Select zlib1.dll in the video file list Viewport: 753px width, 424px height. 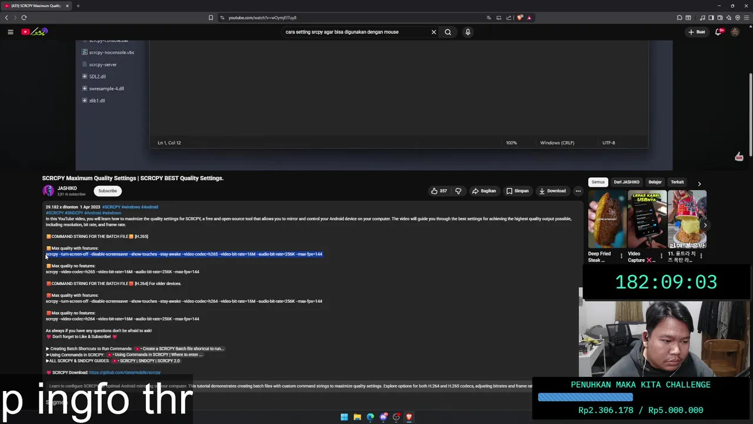[94, 101]
